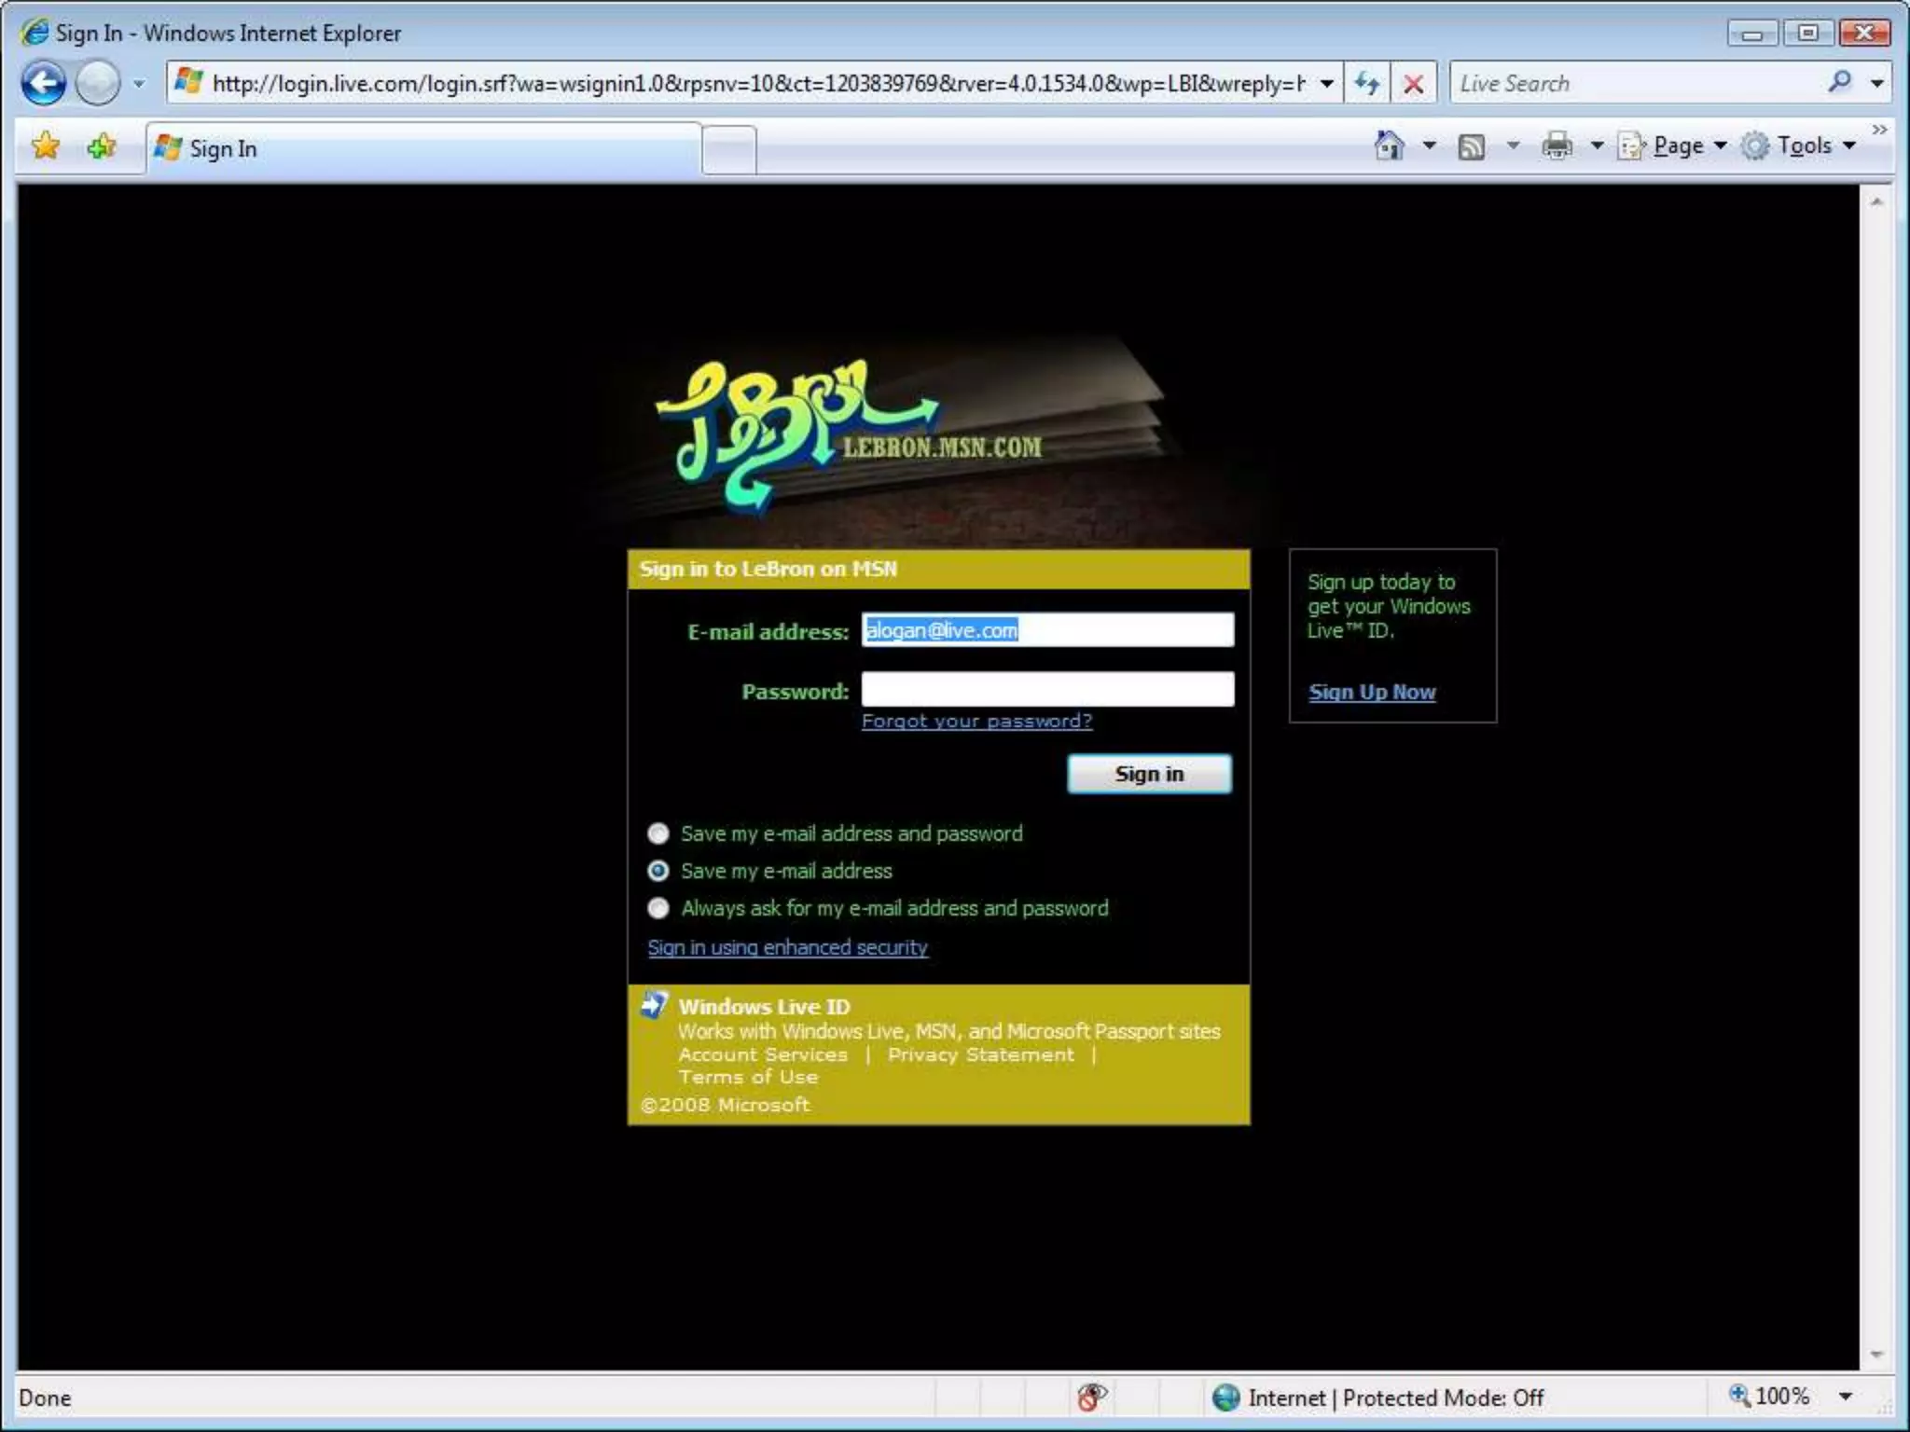This screenshot has height=1432, width=1910.
Task: Click the Sign Up Now link
Action: pyautogui.click(x=1372, y=692)
